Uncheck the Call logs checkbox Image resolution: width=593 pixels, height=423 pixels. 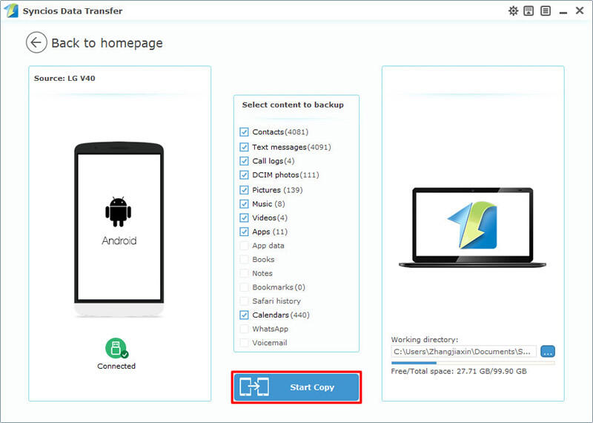(244, 161)
